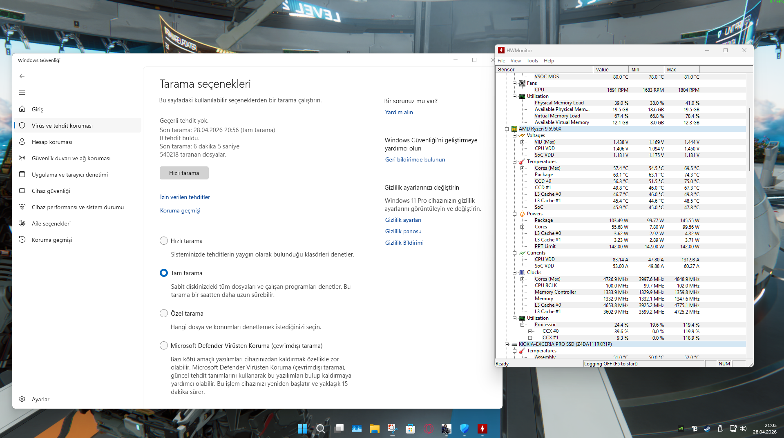
Task: Click the Voltages icon in HWMonitor
Action: 522,135
